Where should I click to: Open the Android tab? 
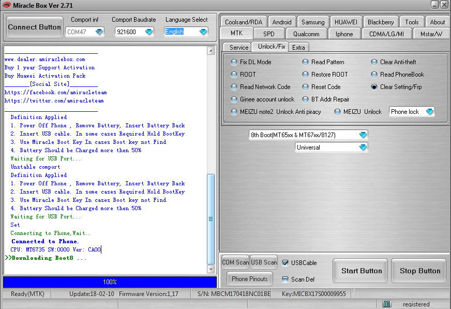[x=282, y=22]
